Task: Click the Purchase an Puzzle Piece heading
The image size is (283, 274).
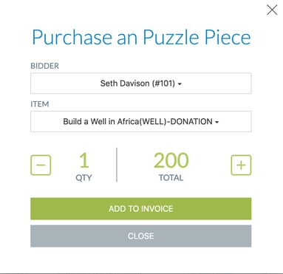Action: click(141, 38)
